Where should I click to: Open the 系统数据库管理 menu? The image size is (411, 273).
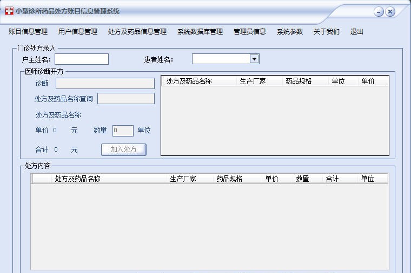(200, 32)
